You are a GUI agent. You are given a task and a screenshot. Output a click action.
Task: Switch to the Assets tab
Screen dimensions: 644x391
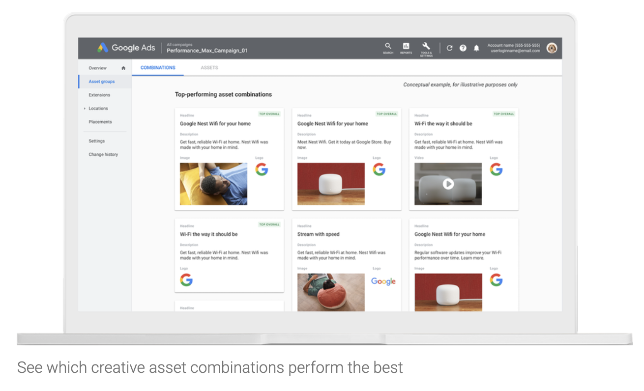pos(209,68)
